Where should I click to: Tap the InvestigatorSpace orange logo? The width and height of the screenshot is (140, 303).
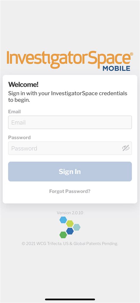(70, 60)
